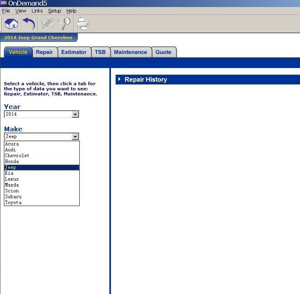The image size is (300, 294).
Task: Open the Setup menu
Action: coord(54,11)
